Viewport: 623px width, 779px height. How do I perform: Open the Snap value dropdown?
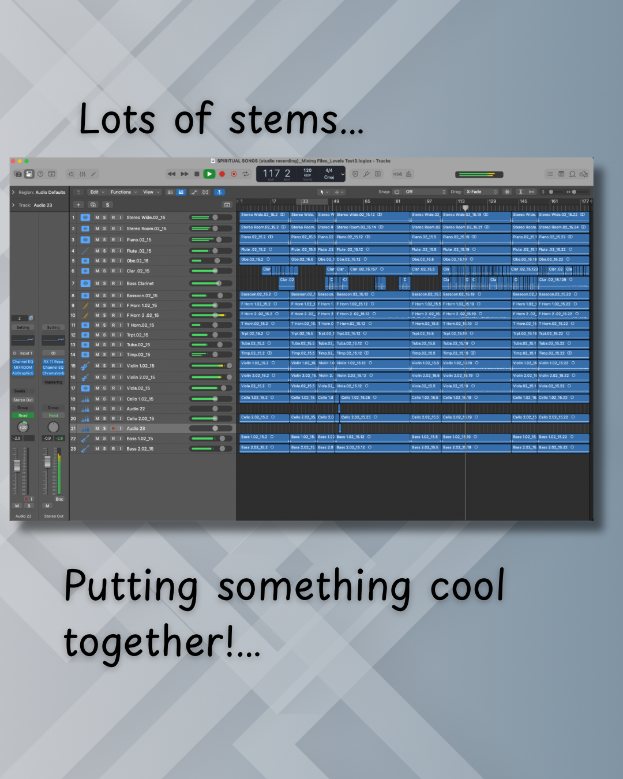(426, 192)
